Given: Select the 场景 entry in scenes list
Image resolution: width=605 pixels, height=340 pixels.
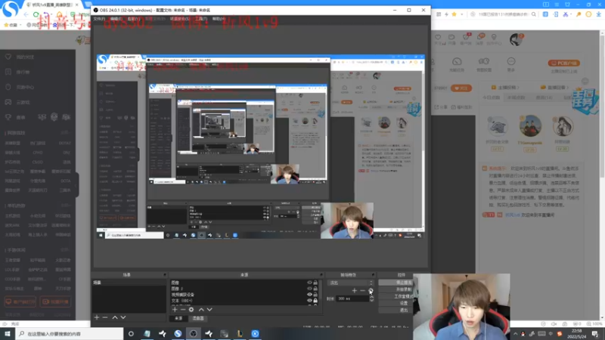Looking at the screenshot, I should coord(129,283).
